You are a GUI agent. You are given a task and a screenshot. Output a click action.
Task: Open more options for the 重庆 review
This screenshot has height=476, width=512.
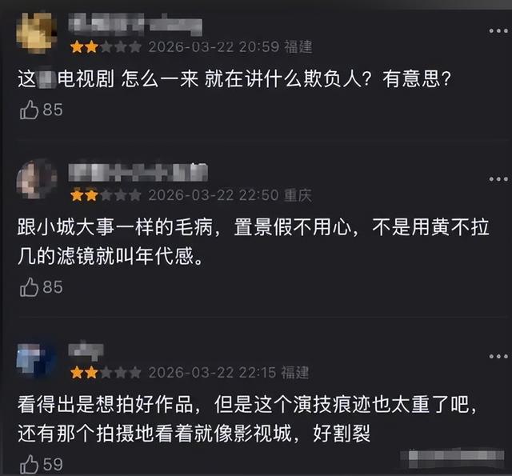click(498, 179)
